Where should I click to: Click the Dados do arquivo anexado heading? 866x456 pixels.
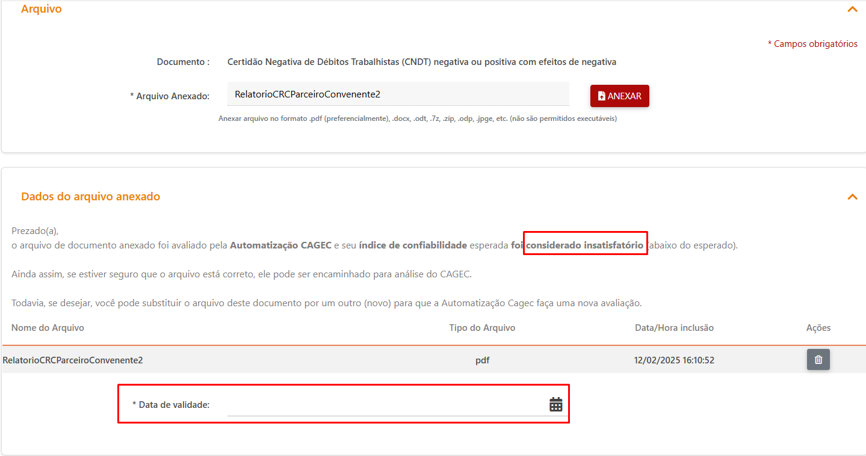click(x=90, y=197)
